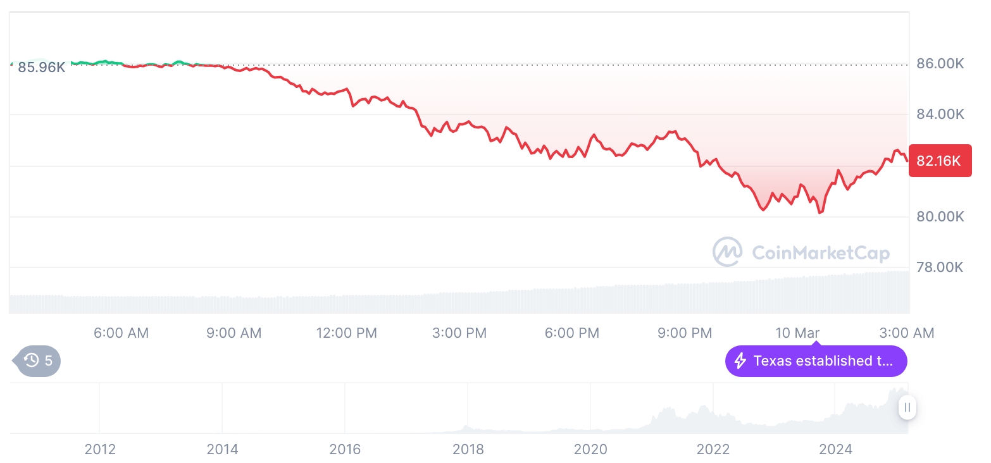Click the 85.96K opening price label
Image resolution: width=991 pixels, height=463 pixels.
[41, 67]
